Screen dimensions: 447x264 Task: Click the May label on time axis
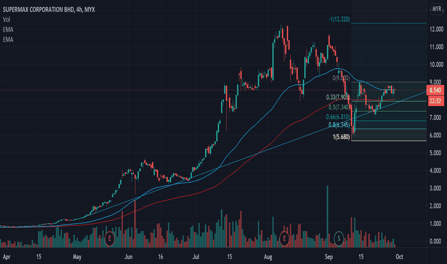[x=77, y=257]
